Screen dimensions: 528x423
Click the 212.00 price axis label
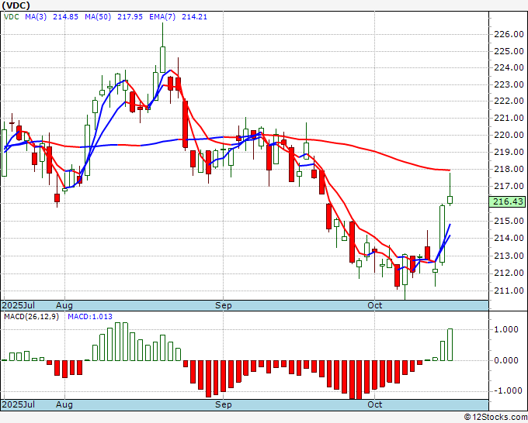pos(509,273)
